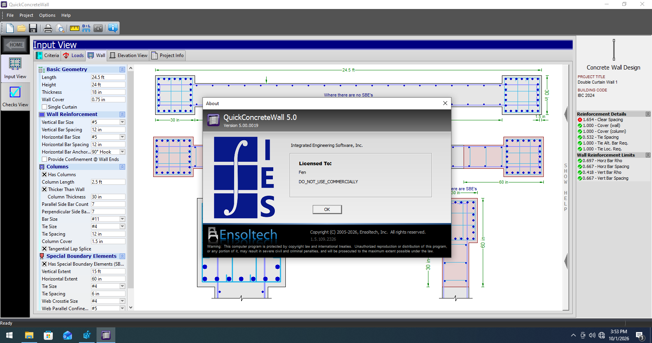Click the yellow ruler units icon
The width and height of the screenshot is (652, 343).
click(x=74, y=28)
